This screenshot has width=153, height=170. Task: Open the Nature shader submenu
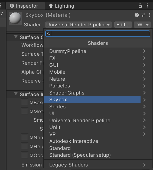pyautogui.click(x=98, y=79)
